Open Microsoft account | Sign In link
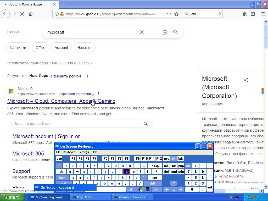The image size is (268, 201). 49,136
